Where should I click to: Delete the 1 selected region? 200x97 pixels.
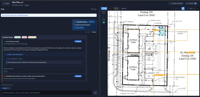pyautogui.click(x=110, y=8)
